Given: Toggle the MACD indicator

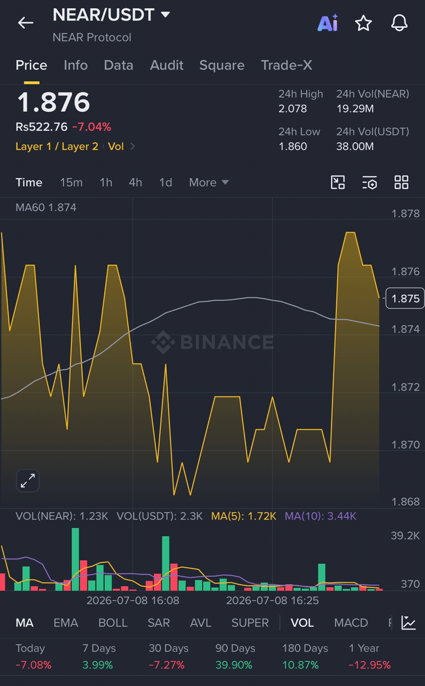Looking at the screenshot, I should point(351,623).
